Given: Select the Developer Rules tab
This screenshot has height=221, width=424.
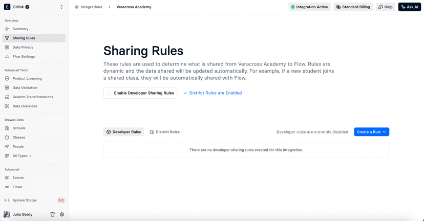Looking at the screenshot, I should click(x=123, y=132).
